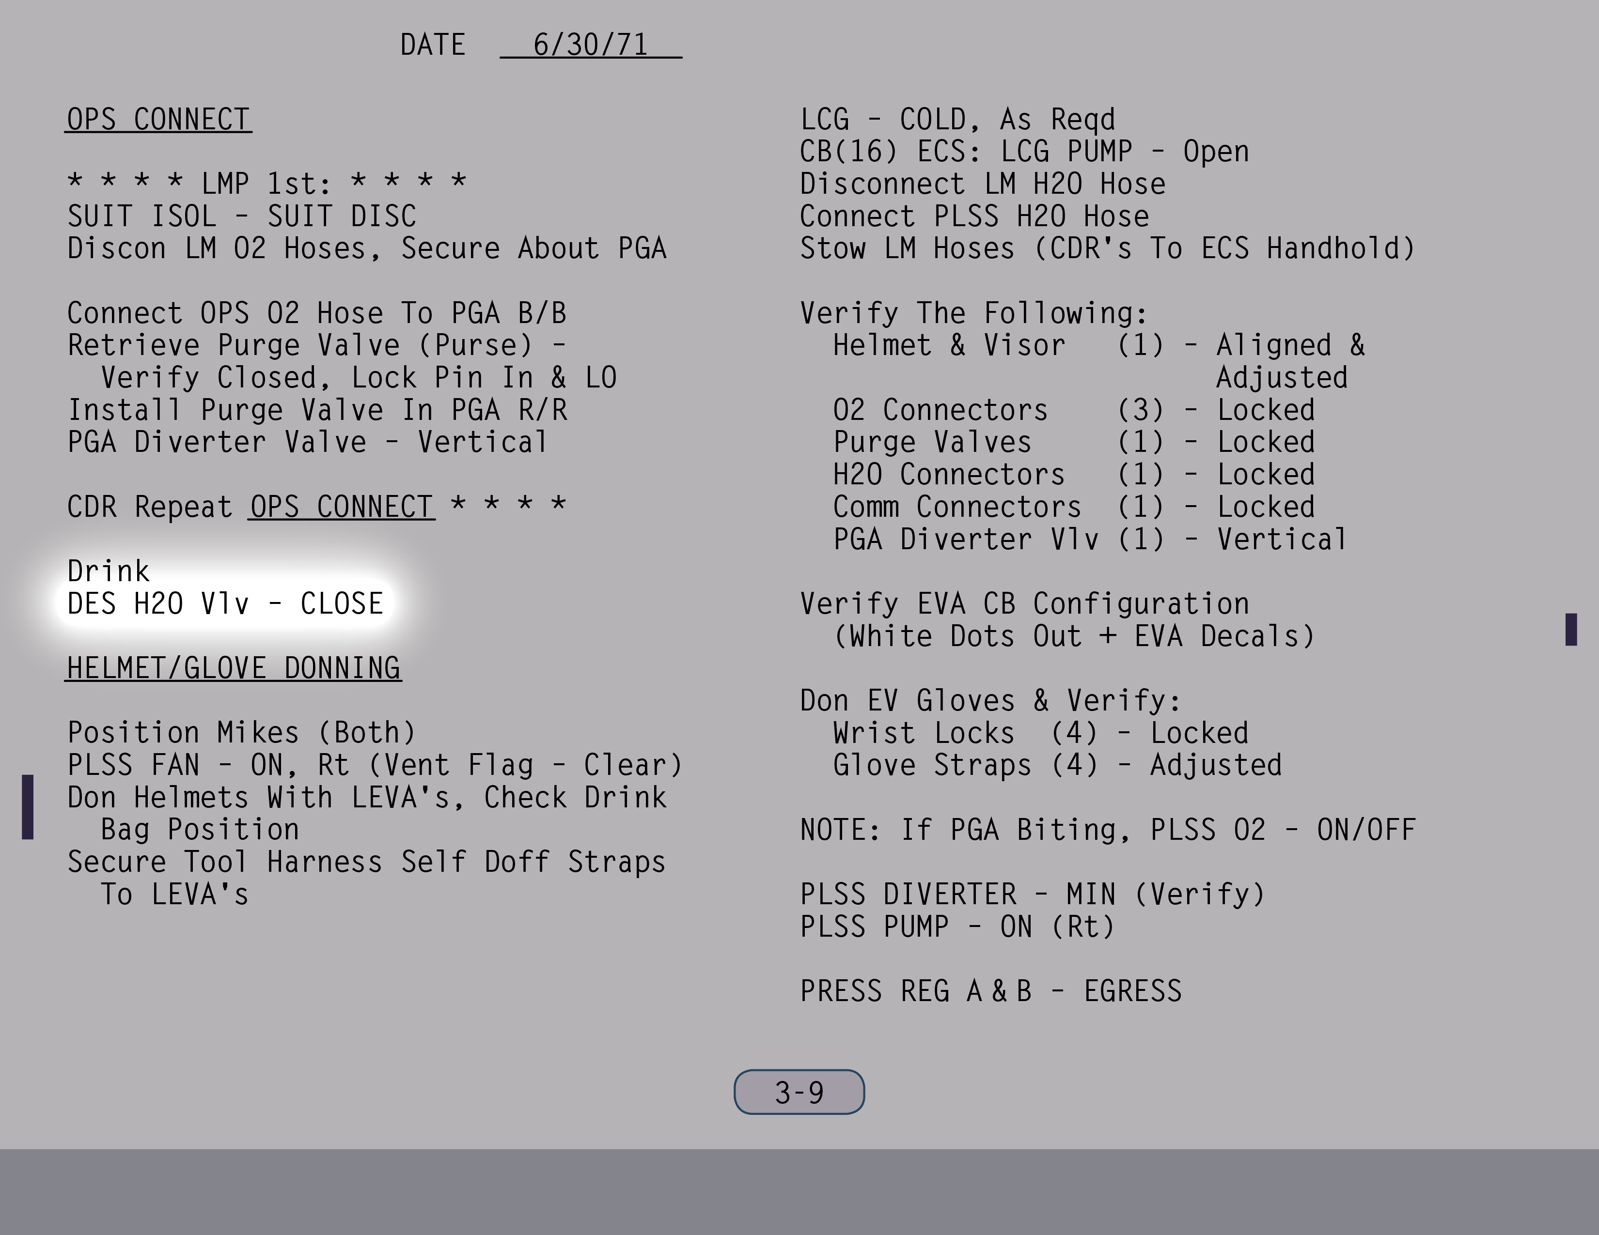Click the date field showing 6/30/71
Image resolution: width=1599 pixels, height=1235 pixels.
tap(590, 45)
